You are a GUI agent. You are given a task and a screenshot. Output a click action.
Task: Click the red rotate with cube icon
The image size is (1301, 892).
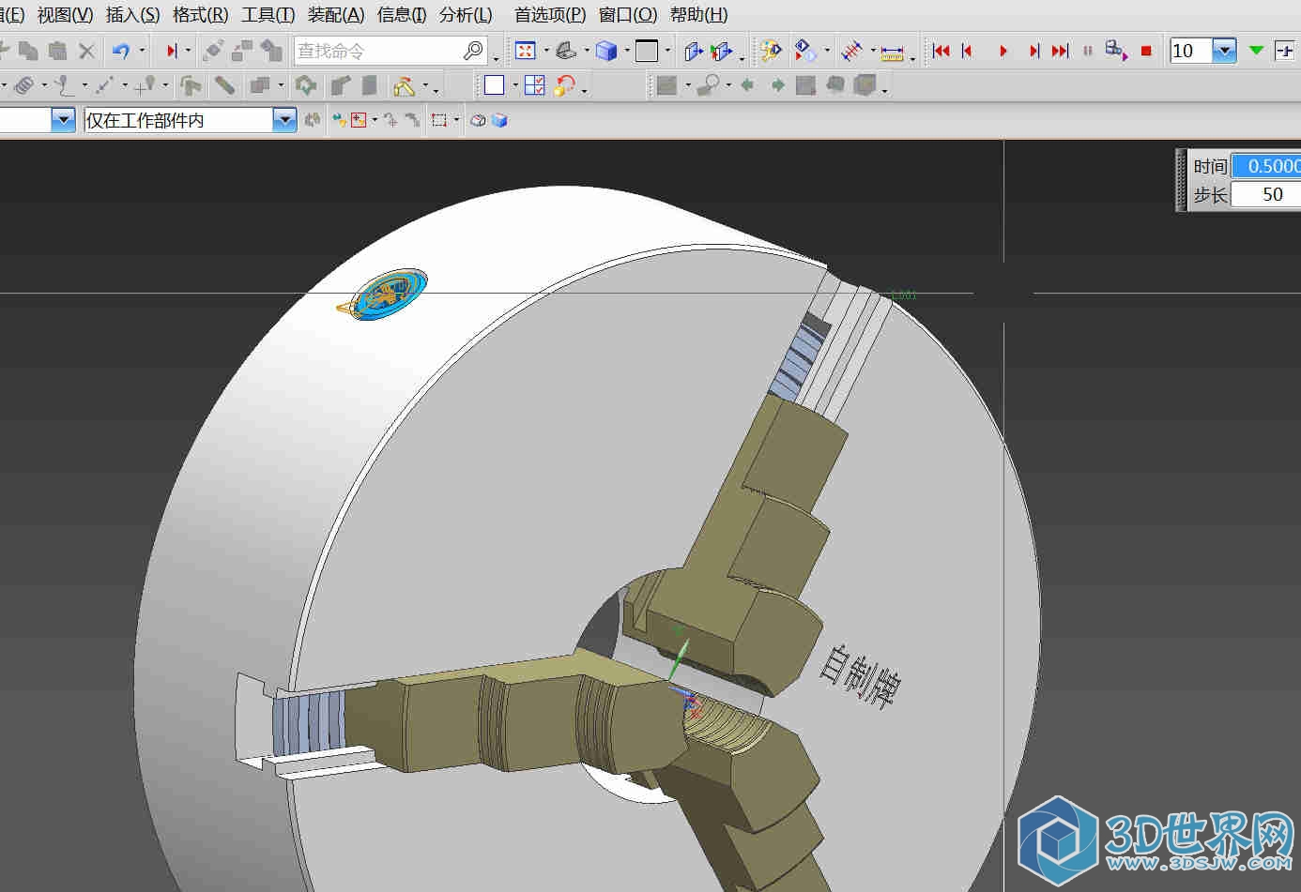[x=566, y=86]
